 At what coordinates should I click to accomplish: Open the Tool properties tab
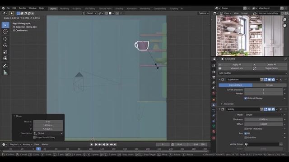[x=214, y=66]
